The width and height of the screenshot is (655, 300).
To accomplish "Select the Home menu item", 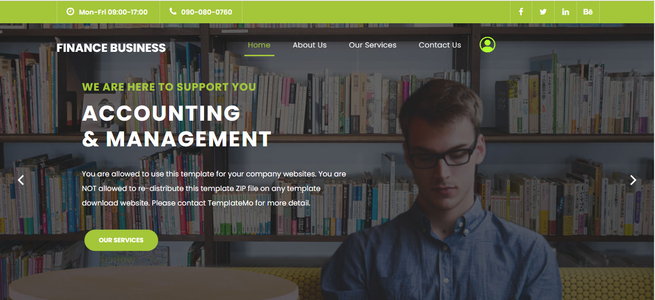I will point(259,45).
